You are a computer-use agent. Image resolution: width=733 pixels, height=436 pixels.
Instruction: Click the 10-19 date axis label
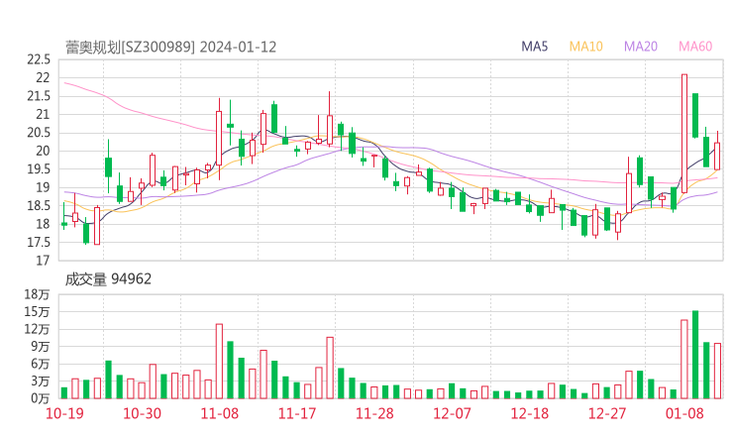(64, 413)
